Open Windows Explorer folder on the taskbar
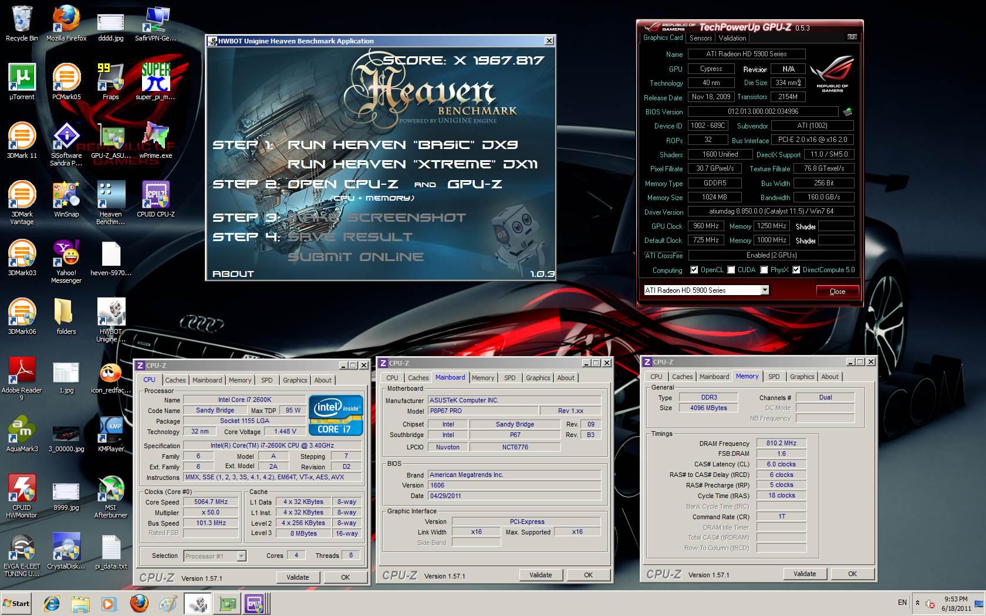The height and width of the screenshot is (616, 986). [x=80, y=603]
